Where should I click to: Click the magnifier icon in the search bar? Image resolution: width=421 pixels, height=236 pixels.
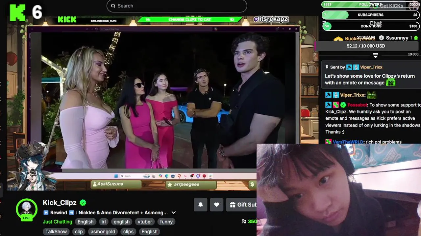click(113, 6)
